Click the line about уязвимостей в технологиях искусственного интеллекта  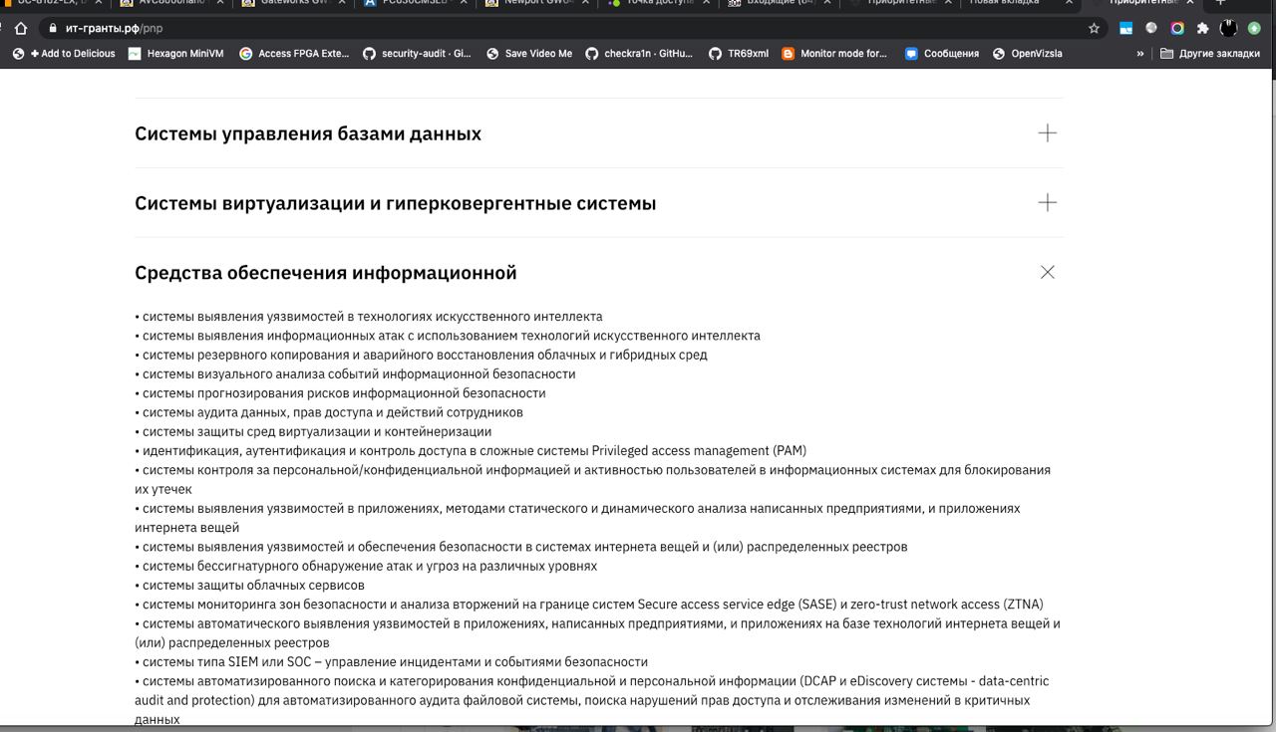pyautogui.click(x=369, y=317)
